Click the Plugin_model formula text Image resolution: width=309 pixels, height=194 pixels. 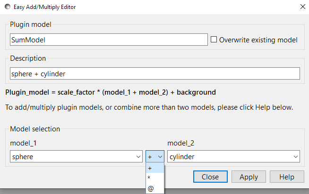[111, 92]
